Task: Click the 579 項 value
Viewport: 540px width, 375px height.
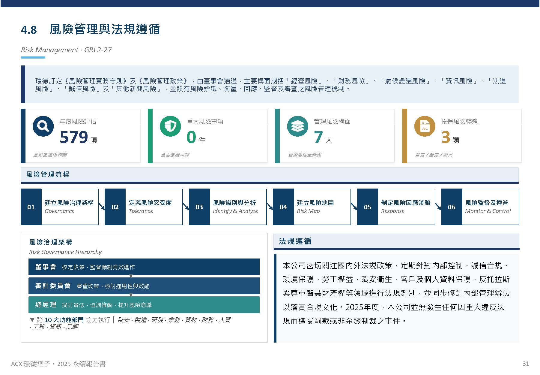Action: pyautogui.click(x=79, y=138)
